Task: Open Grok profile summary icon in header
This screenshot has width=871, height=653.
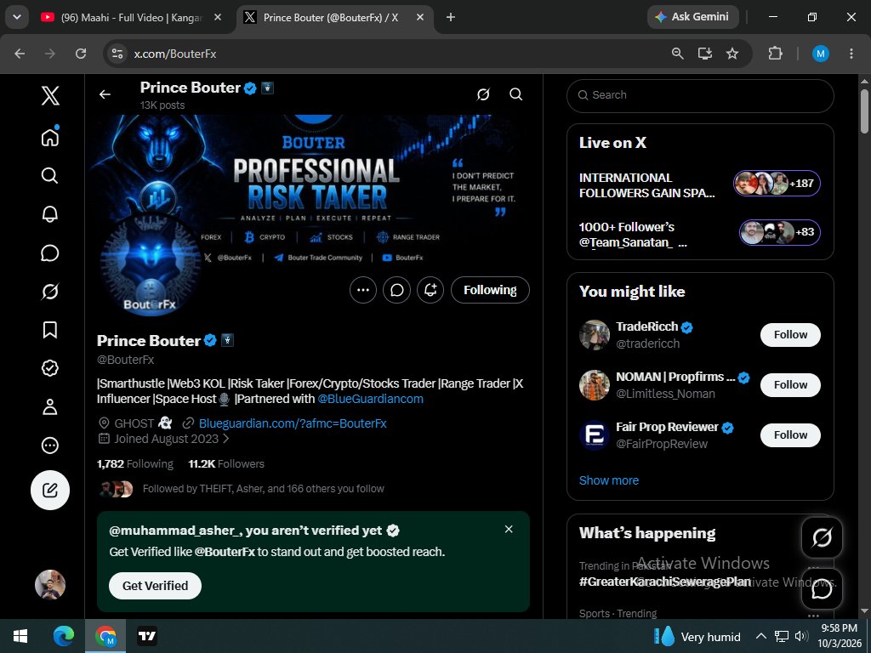Action: click(483, 94)
